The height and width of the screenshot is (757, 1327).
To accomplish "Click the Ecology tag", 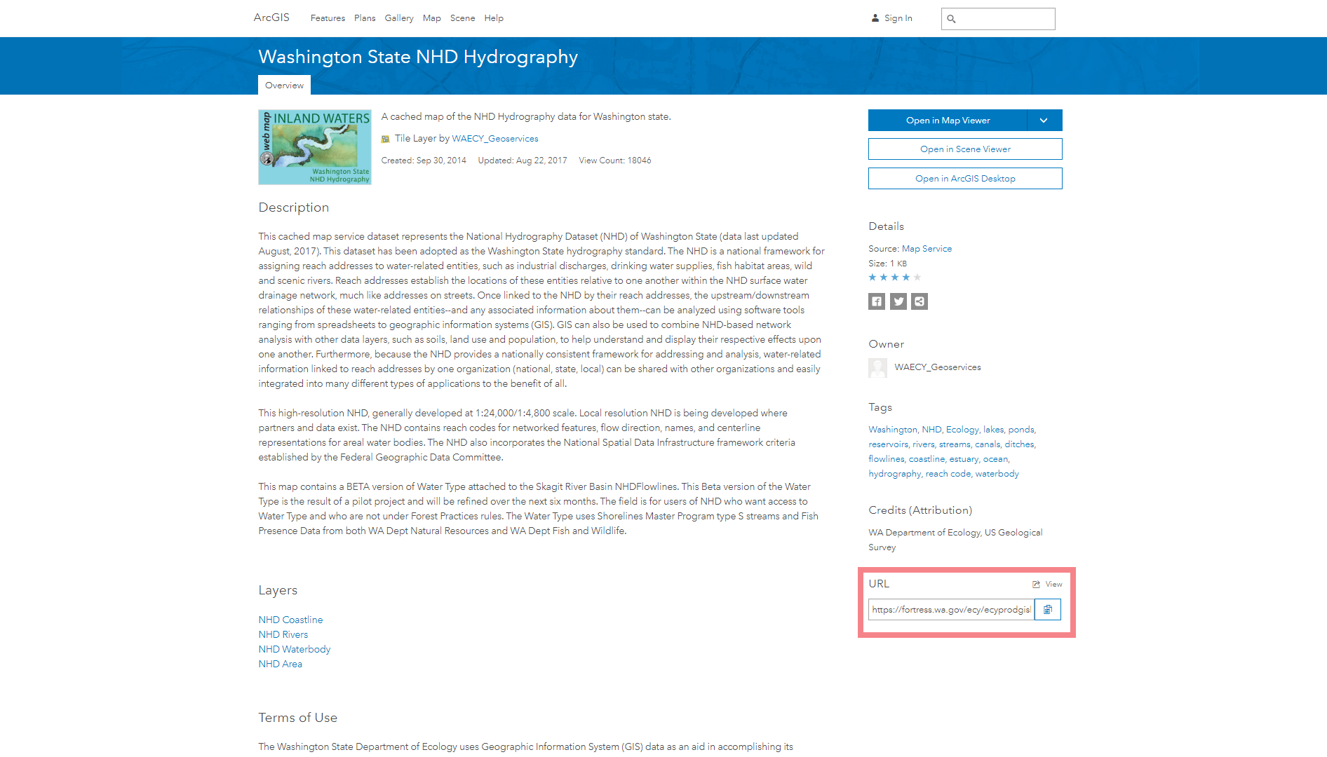I will [x=962, y=430].
